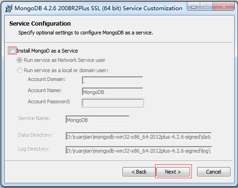238x188 pixels.
Task: Select the Service Name text box
Action: pos(97,120)
